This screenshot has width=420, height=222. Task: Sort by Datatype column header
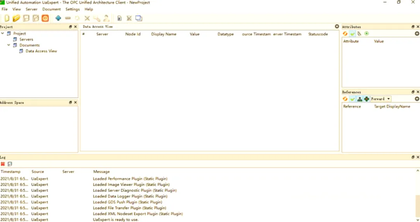pos(226,34)
